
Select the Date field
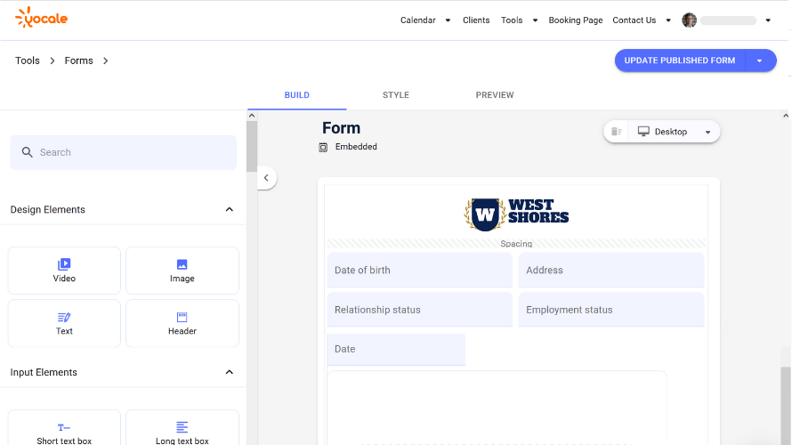[396, 349]
